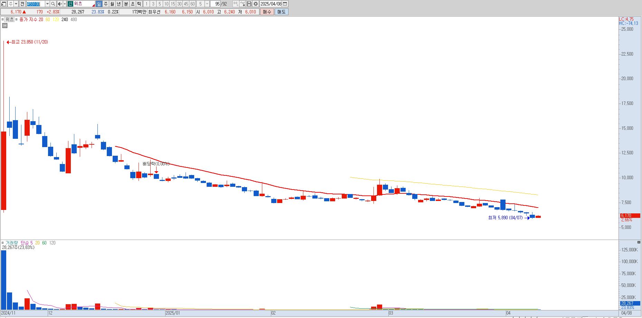The image size is (642, 318).
Task: Click the 주 button at toolbar left
Action: [10, 4]
